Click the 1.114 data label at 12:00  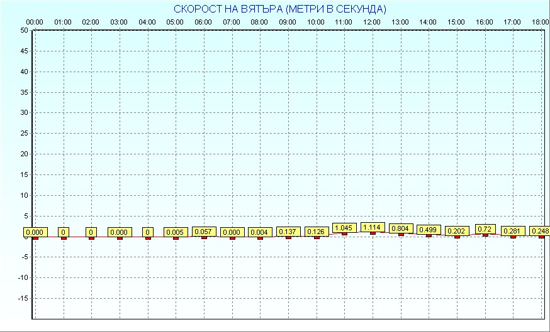coord(372,227)
